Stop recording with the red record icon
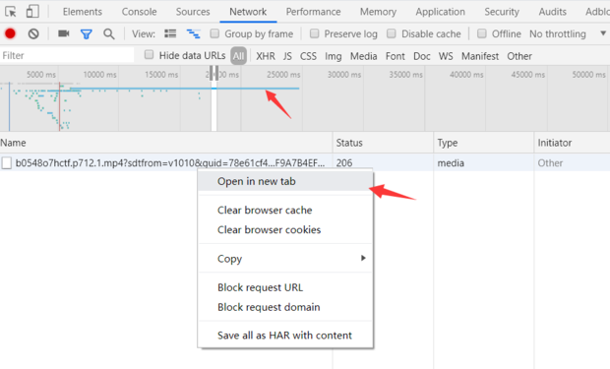The image size is (610, 369). pos(10,33)
